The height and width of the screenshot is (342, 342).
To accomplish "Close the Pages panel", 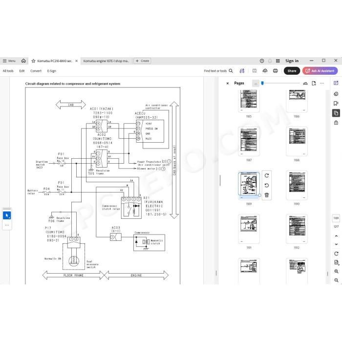I will click(228, 84).
